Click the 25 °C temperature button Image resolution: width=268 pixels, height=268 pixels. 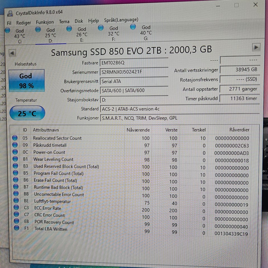pos(27,113)
